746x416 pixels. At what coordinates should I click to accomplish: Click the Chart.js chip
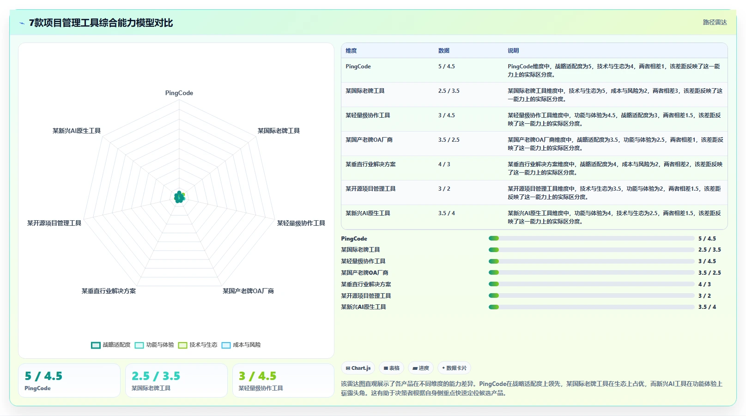tap(358, 368)
